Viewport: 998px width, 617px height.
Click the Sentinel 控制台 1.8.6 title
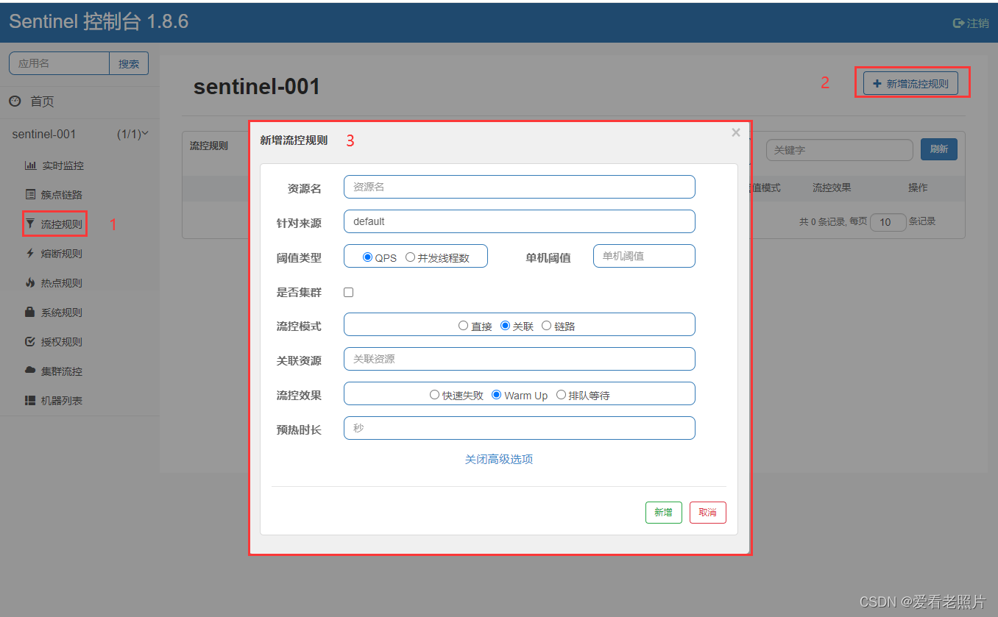99,22
